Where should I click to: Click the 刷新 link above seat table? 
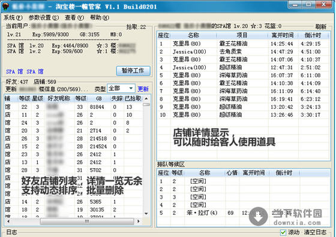pos(321,27)
